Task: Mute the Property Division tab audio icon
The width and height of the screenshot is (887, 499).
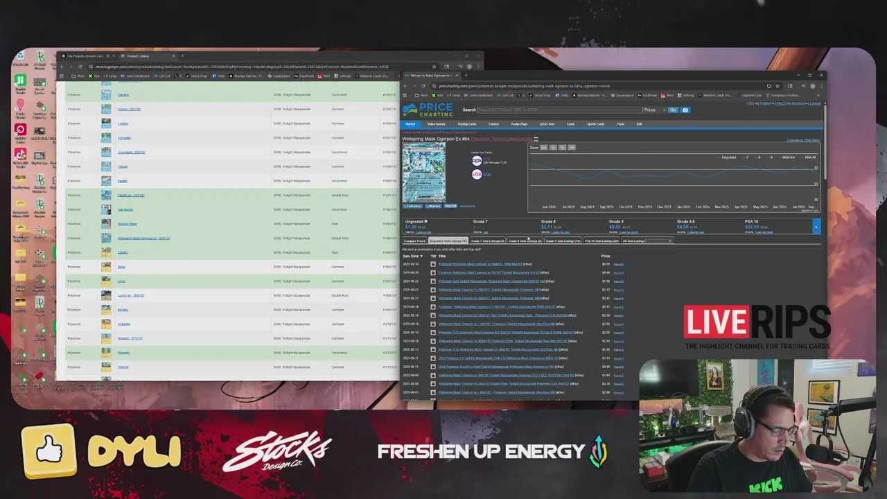Action: click(x=109, y=56)
